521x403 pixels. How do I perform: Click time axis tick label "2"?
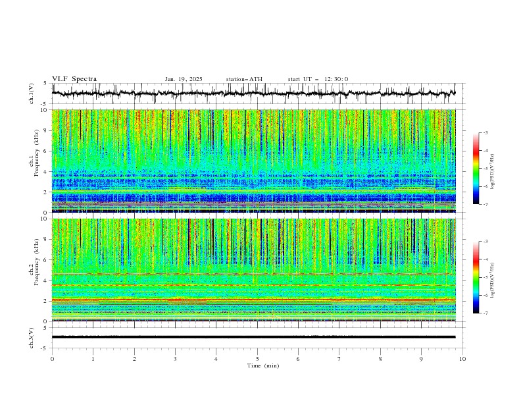tap(134, 359)
